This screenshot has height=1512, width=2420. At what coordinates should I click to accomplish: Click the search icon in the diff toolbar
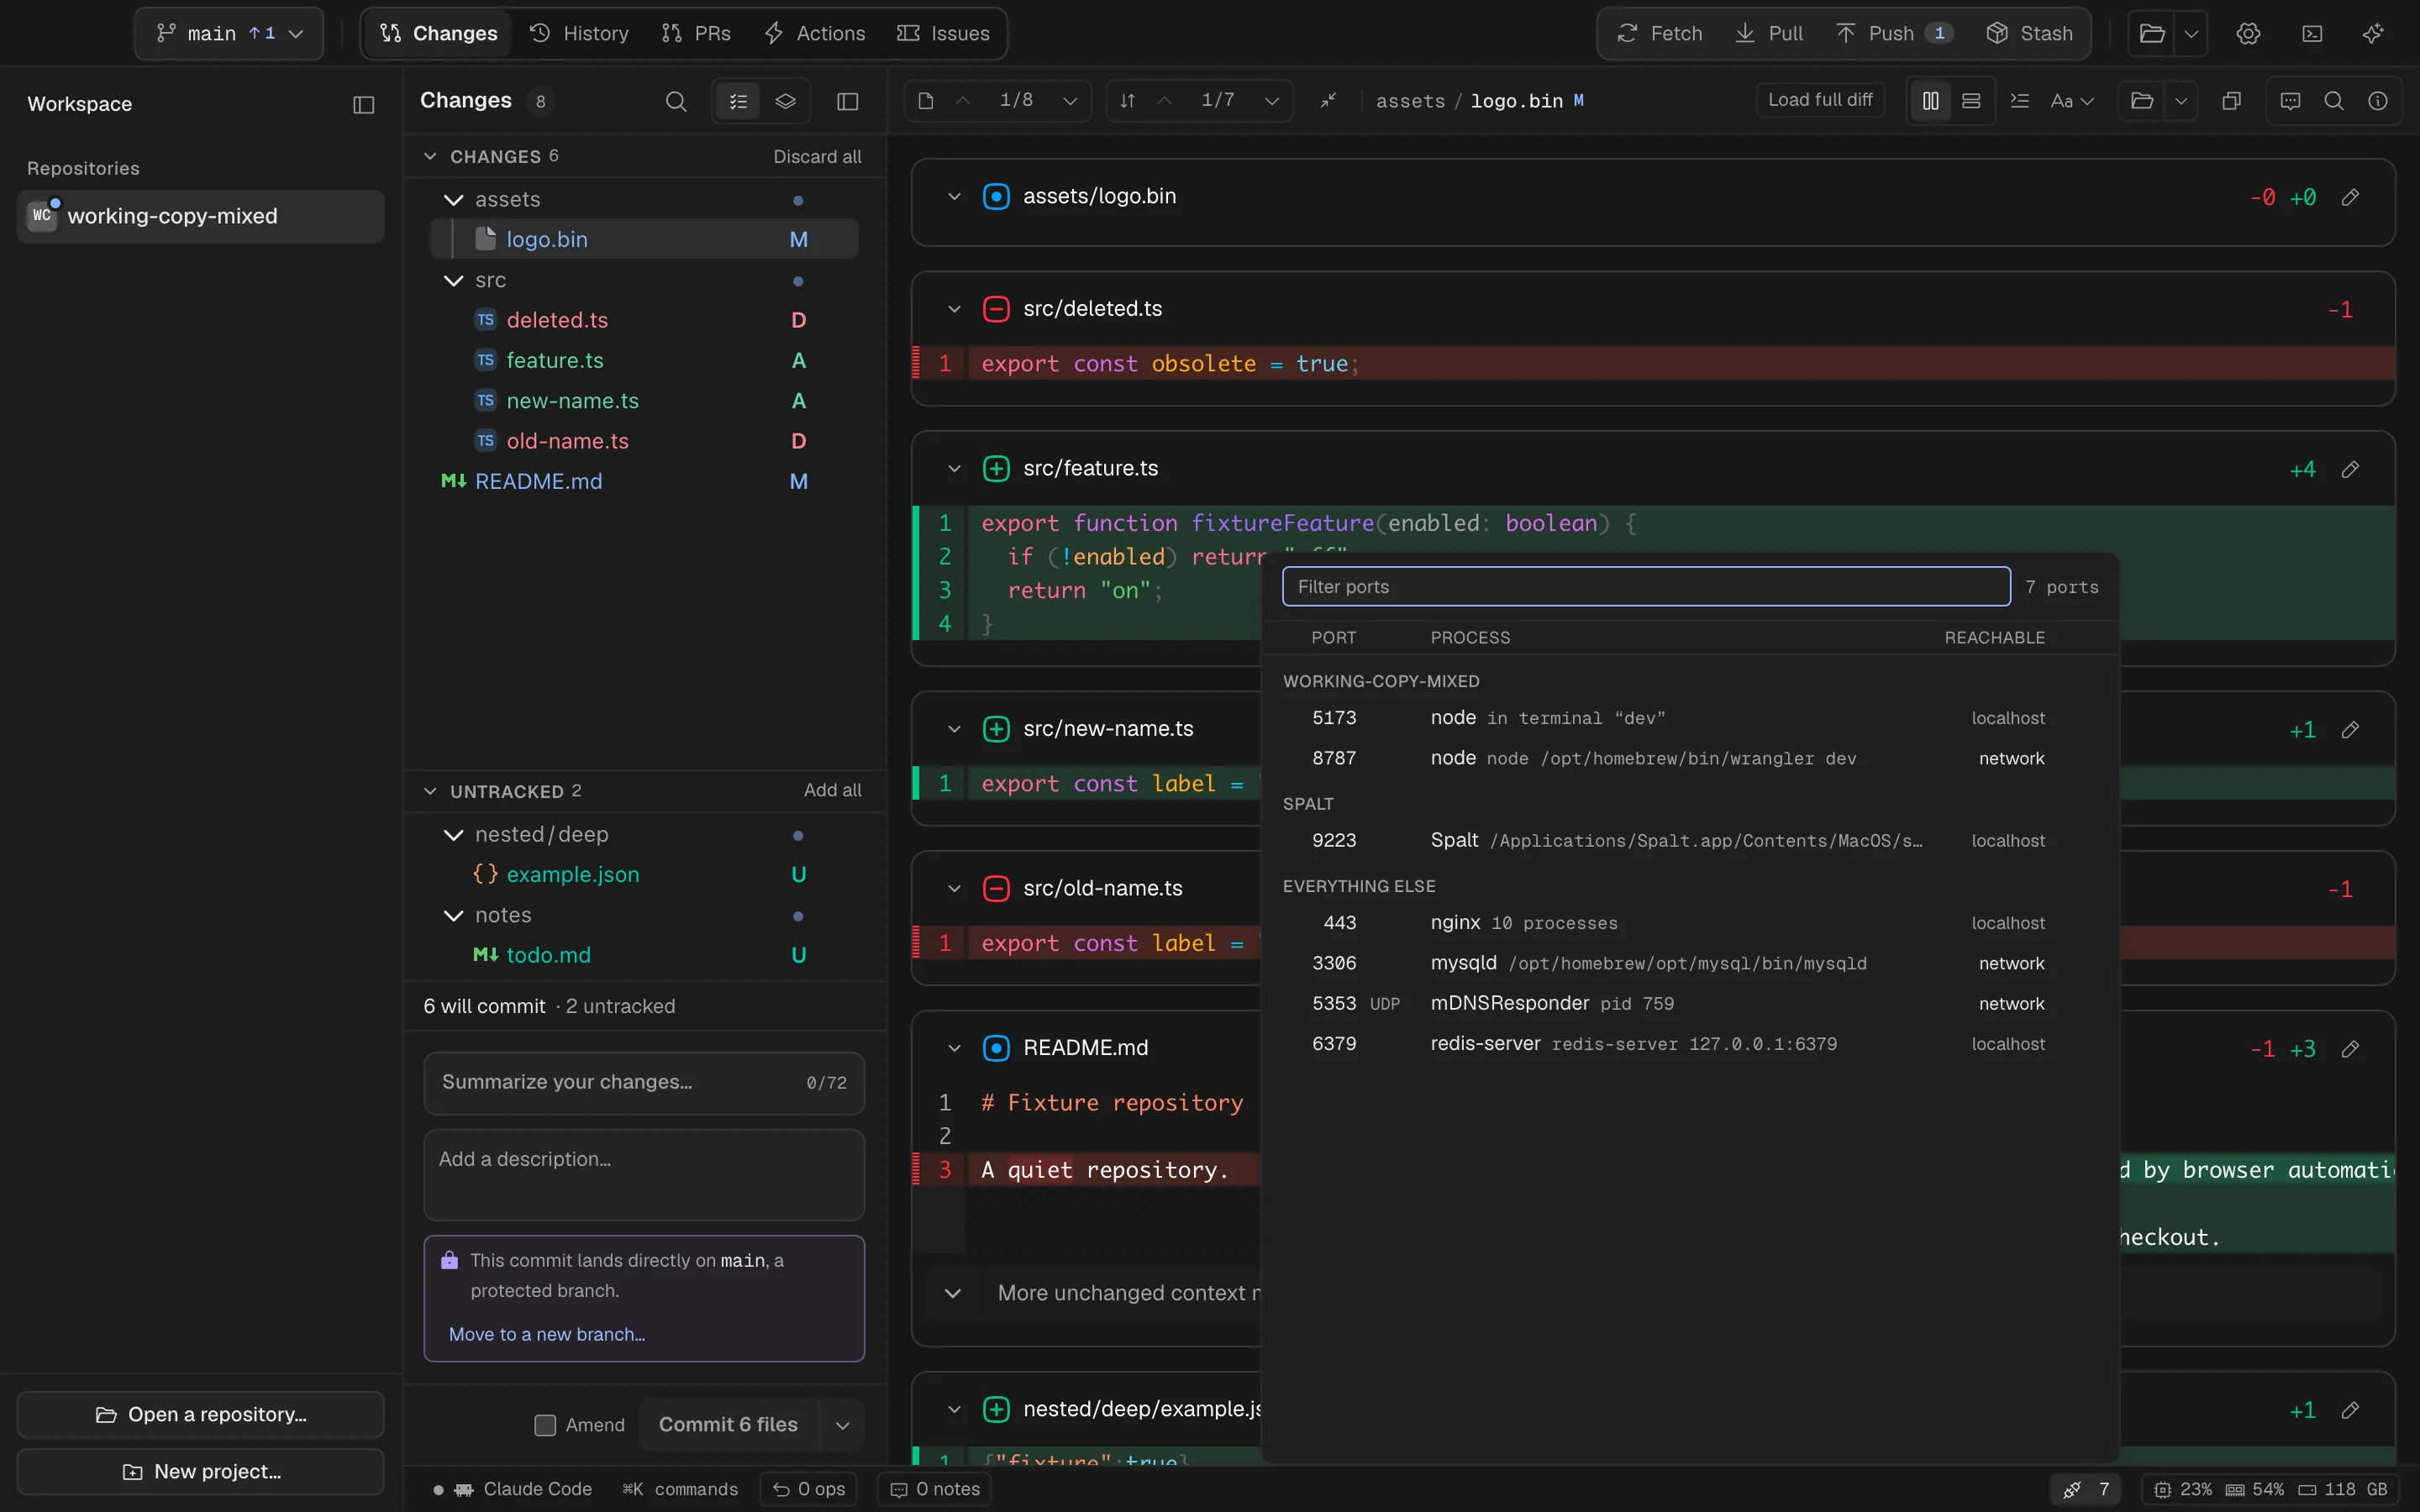tap(2334, 101)
